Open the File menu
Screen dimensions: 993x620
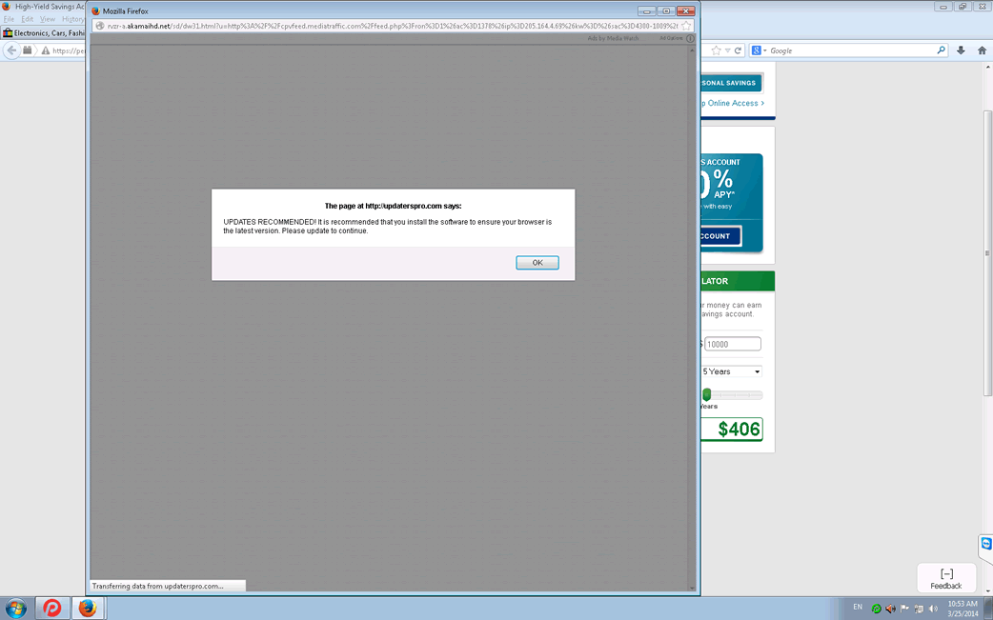(9, 19)
